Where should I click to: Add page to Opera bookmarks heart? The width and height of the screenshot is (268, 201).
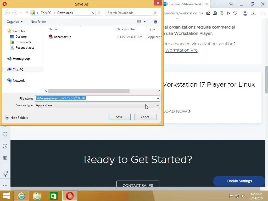(235, 13)
